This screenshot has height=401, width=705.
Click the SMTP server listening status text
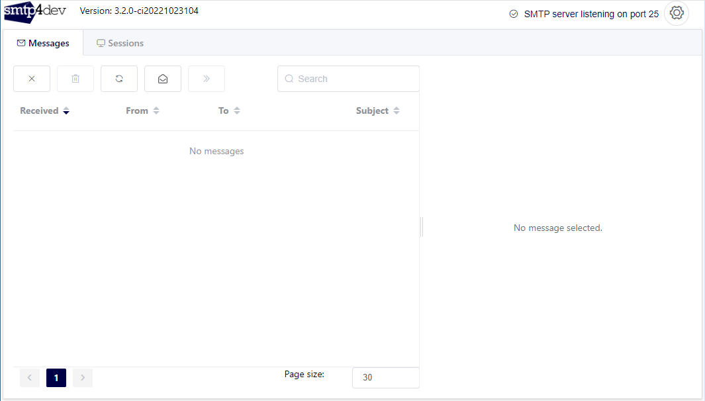590,14
